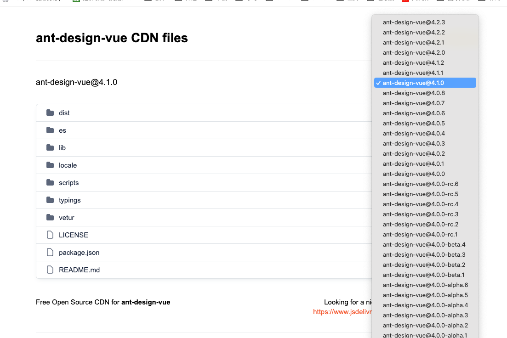
Task: Open the LICENSE file link
Action: coord(74,235)
